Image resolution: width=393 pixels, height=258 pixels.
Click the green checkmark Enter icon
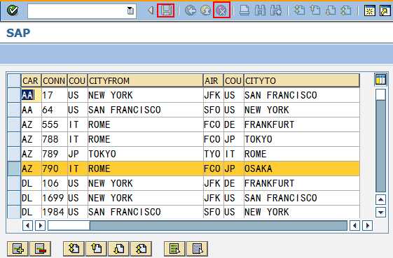click(x=13, y=10)
